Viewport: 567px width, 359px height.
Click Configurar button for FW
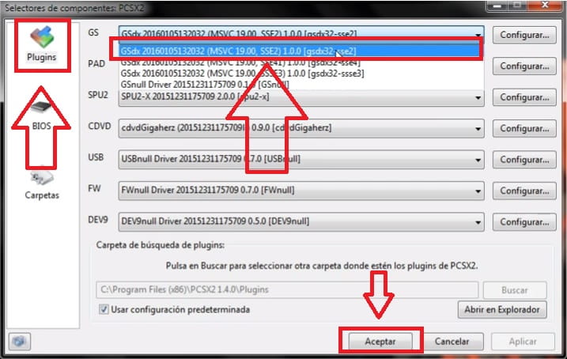tap(524, 191)
